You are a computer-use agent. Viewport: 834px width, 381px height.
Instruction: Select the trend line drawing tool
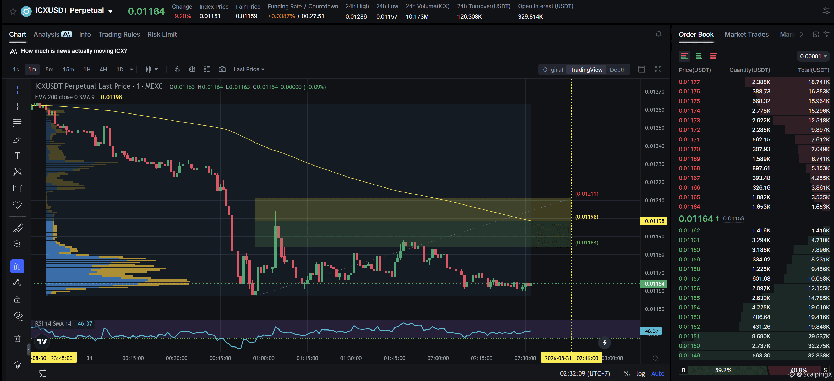18,106
